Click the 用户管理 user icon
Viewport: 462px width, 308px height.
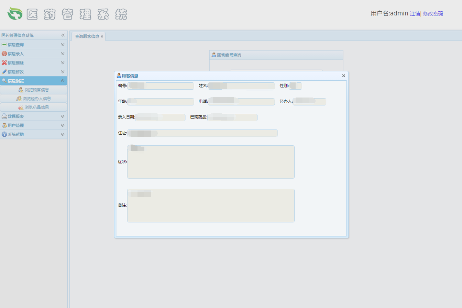4,125
